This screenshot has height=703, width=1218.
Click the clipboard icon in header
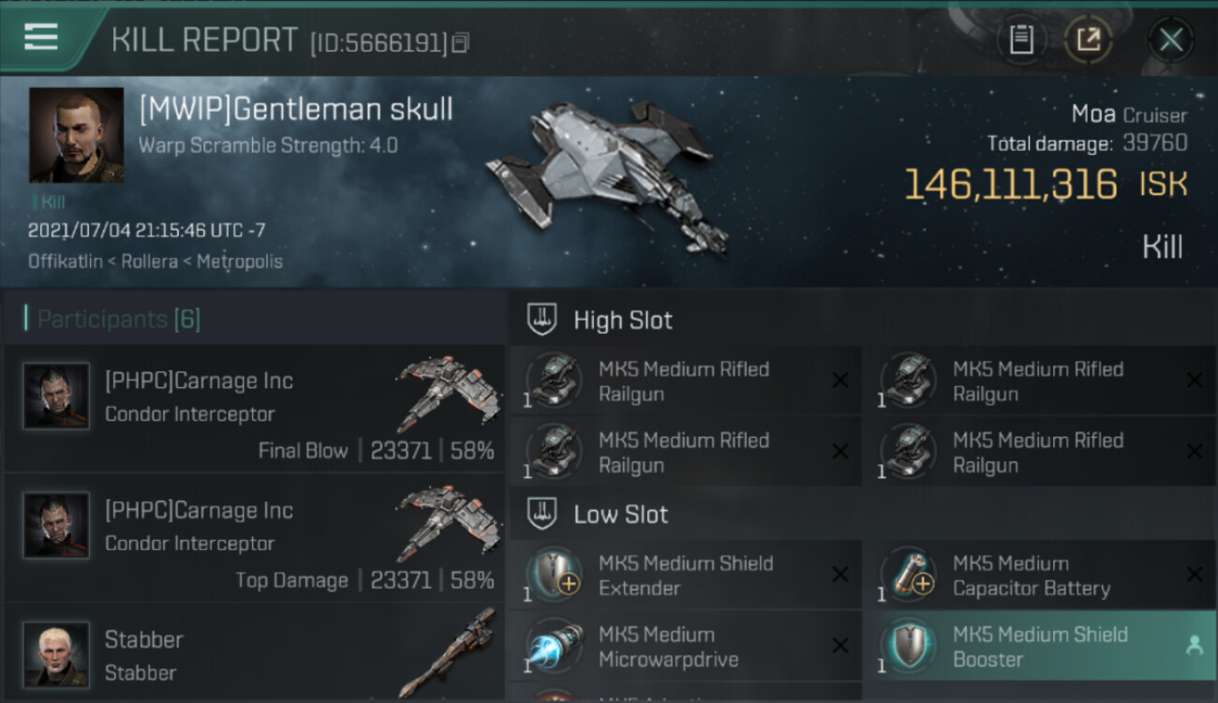pyautogui.click(x=1021, y=40)
